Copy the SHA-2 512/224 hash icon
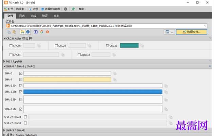 click(x=171, y=117)
